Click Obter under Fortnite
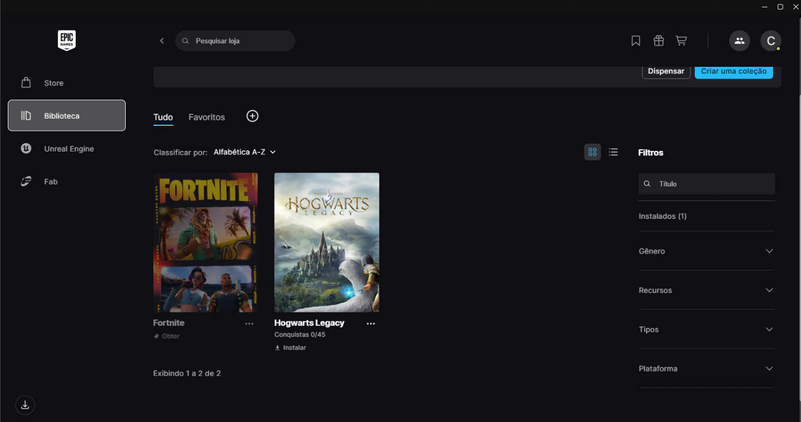 [x=167, y=336]
